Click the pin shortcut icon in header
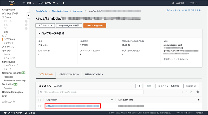The width and height of the screenshot is (208, 115). point(64,3)
